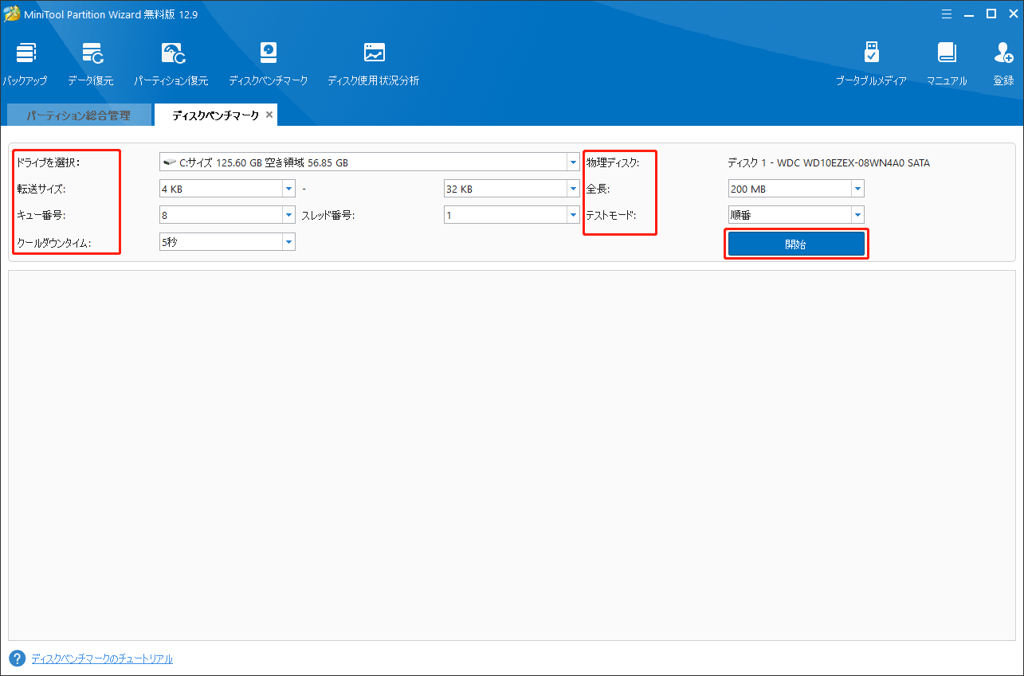1024x676 pixels.
Task: Minimize the MiniTool Partition Wizard window
Action: coord(969,14)
